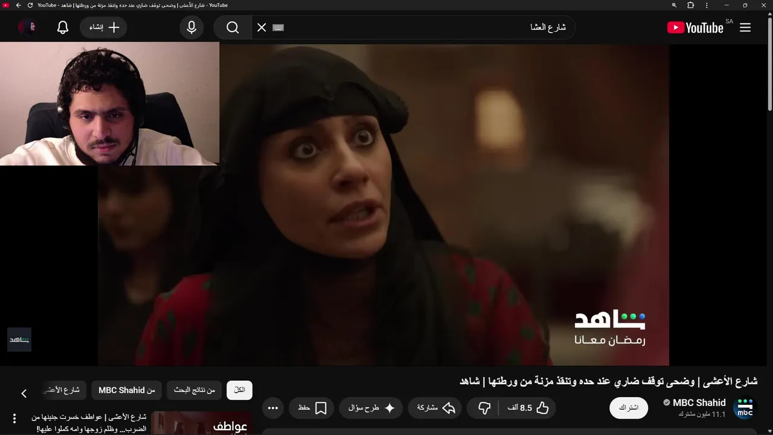
Task: Start voice search with microphone
Action: pyautogui.click(x=191, y=28)
